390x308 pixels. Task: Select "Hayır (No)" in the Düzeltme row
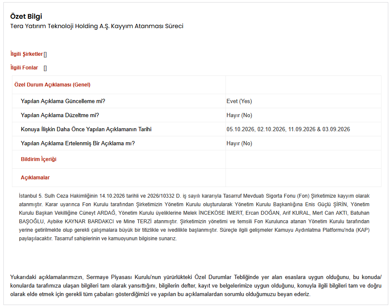point(239,115)
